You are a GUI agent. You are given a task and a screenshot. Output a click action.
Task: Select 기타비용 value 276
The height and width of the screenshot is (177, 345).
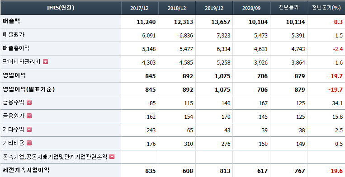226,144
